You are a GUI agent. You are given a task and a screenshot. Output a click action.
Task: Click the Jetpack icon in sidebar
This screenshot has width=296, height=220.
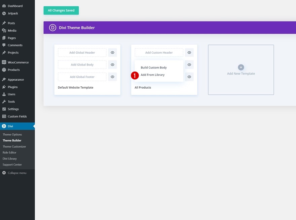point(4,13)
